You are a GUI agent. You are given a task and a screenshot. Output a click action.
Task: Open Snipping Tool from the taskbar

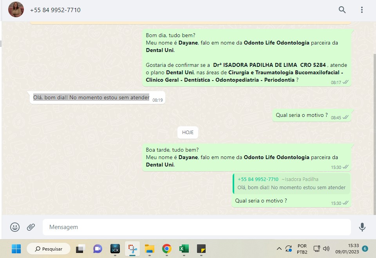[x=132, y=249]
